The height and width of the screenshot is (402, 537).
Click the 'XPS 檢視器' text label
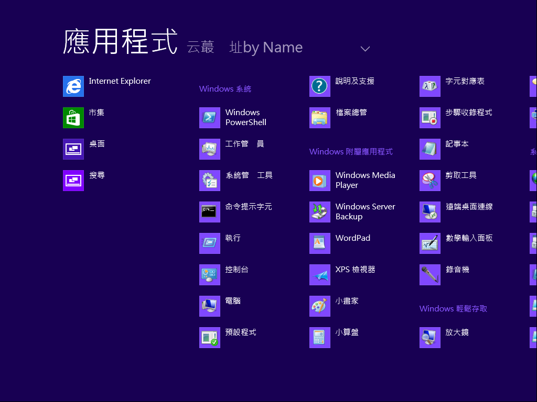point(355,270)
